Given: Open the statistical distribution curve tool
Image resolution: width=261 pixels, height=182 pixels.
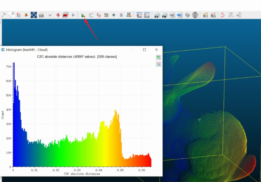Looking at the screenshot, I should (91, 15).
